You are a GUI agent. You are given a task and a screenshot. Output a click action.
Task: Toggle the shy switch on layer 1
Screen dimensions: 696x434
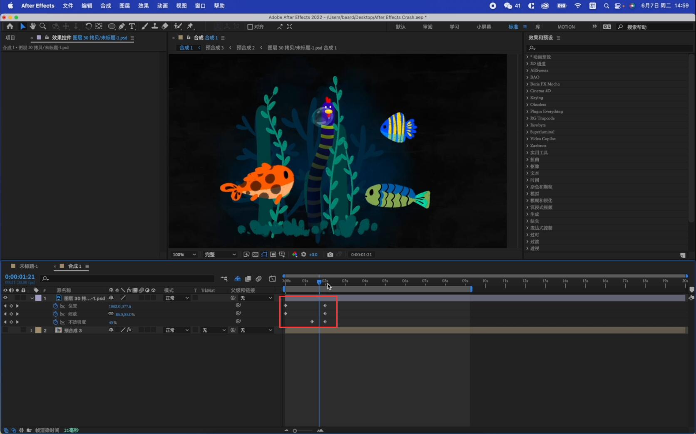[x=111, y=298]
